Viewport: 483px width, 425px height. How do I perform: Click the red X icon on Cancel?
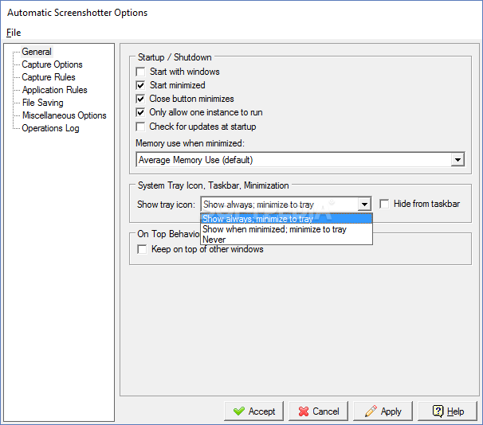[x=304, y=411]
